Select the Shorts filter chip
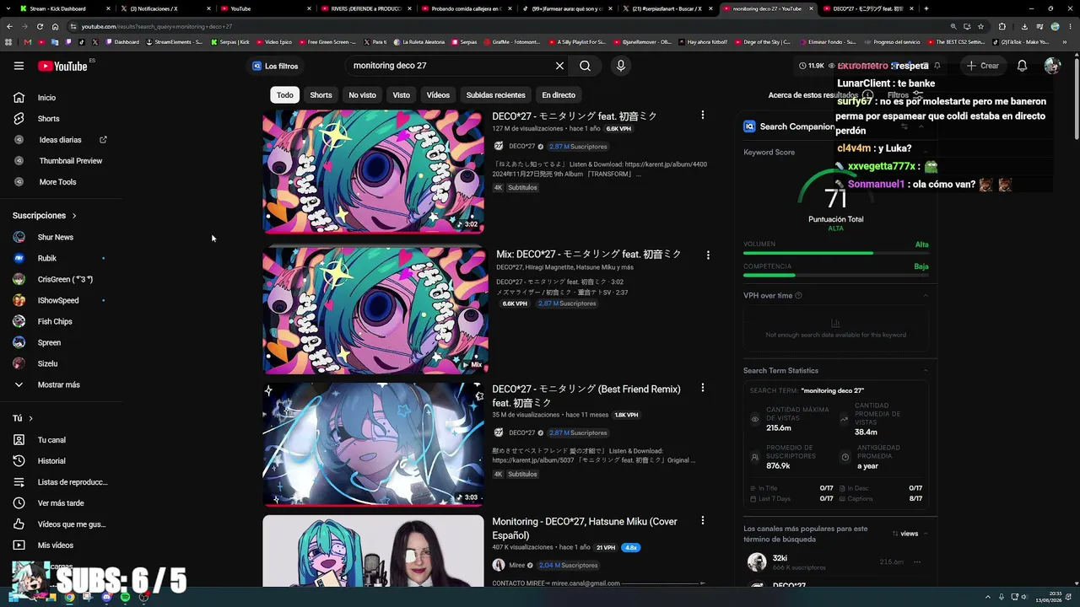1080x607 pixels. [x=321, y=95]
